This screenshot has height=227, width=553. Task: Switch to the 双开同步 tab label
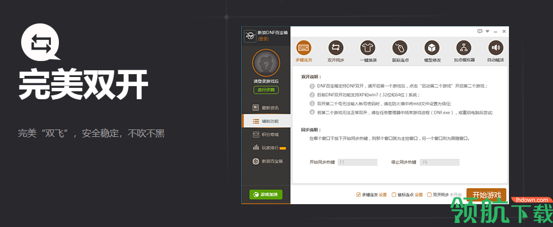336,60
